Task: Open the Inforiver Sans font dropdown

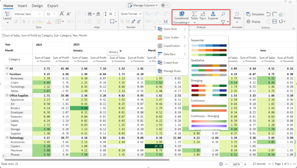Action: [28, 14]
